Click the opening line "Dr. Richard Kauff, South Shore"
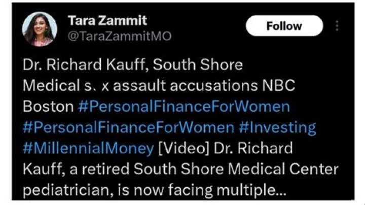This screenshot has height=205, width=365. coord(133,65)
